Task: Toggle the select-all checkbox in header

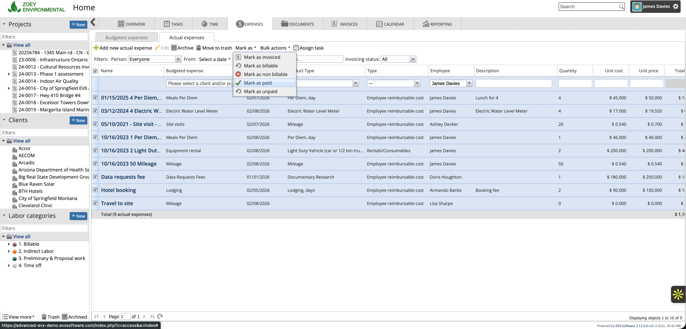Action: pos(95,71)
